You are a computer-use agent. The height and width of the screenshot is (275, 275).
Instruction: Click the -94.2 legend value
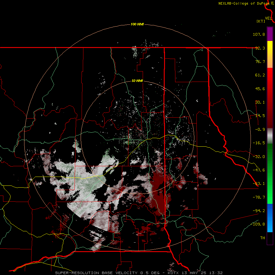point(259,211)
